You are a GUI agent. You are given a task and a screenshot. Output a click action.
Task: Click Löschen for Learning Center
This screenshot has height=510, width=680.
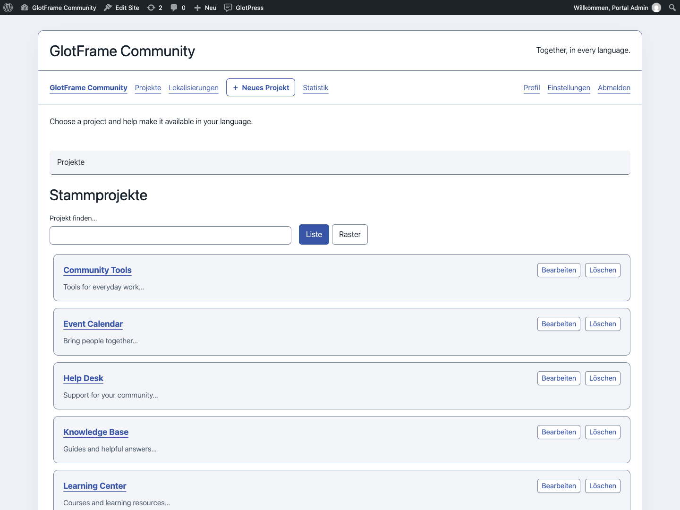point(603,486)
